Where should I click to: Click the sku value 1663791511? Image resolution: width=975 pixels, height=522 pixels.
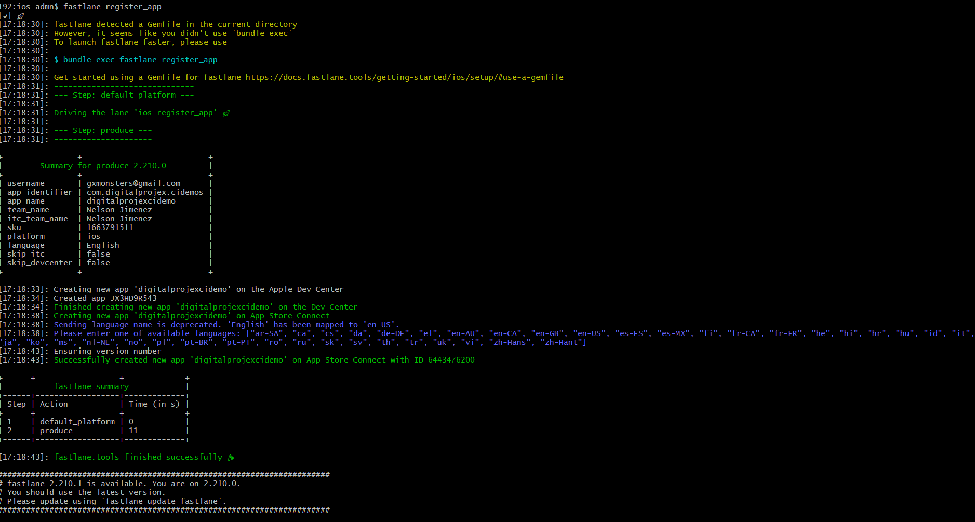(110, 227)
